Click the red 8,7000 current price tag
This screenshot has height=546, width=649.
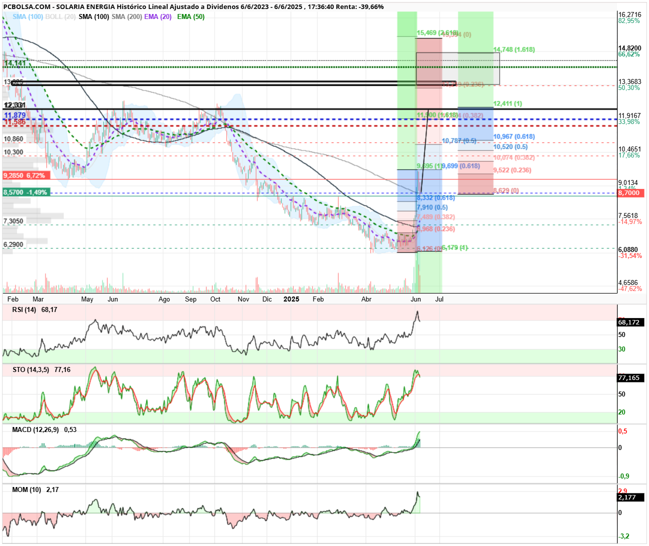[x=631, y=192]
